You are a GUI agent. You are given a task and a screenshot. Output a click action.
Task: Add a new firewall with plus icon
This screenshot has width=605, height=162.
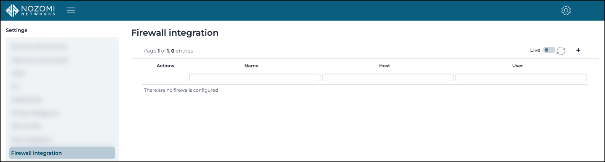578,50
